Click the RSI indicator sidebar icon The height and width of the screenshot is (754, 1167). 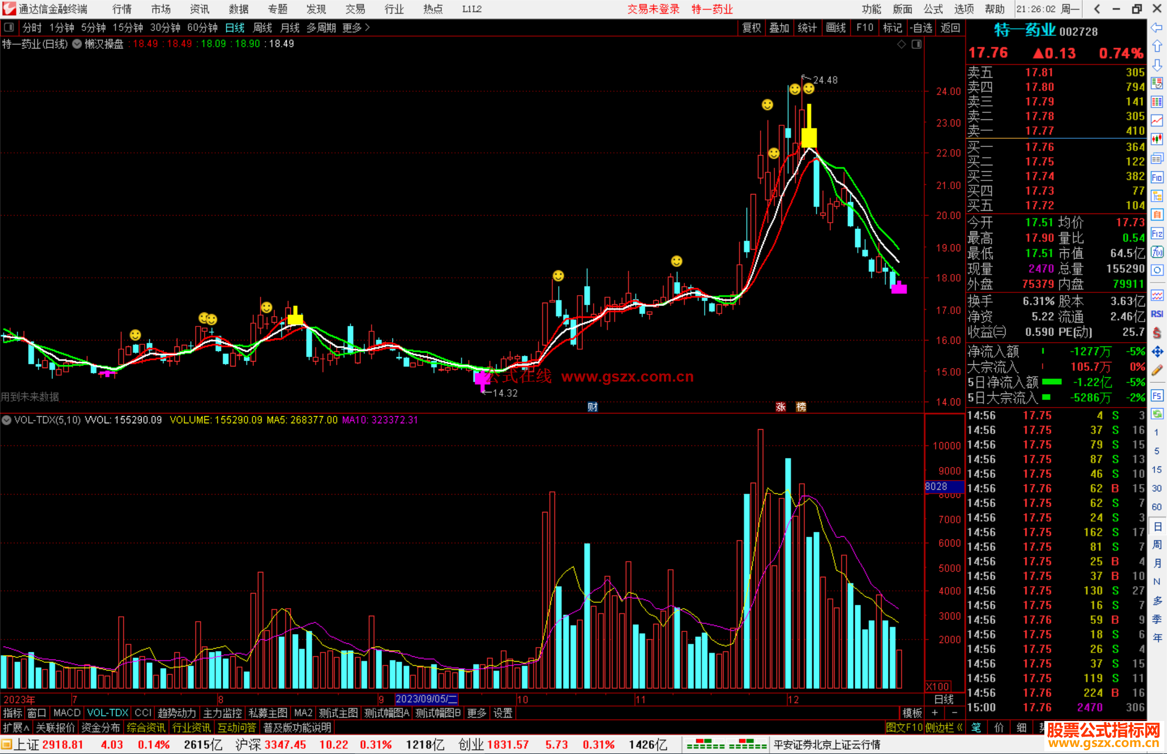(1157, 314)
